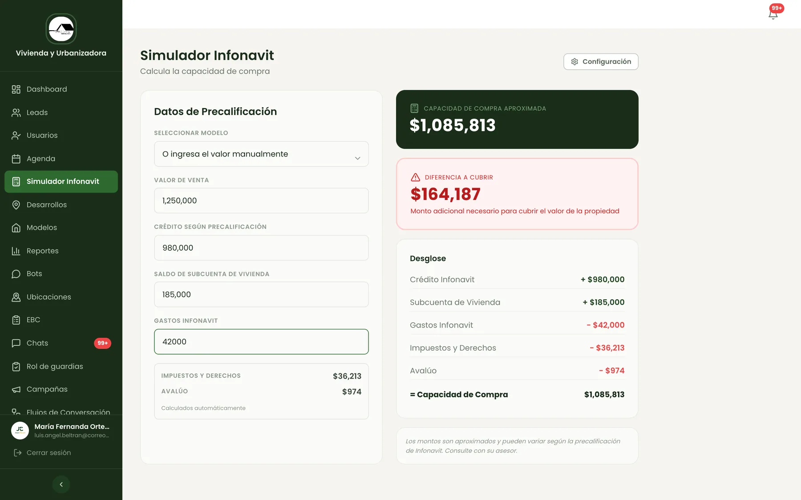
Task: Click the Rol de guardias clipboard-check icon
Action: coord(16,366)
